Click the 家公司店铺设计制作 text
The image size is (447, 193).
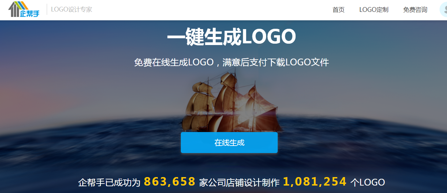tap(239, 183)
